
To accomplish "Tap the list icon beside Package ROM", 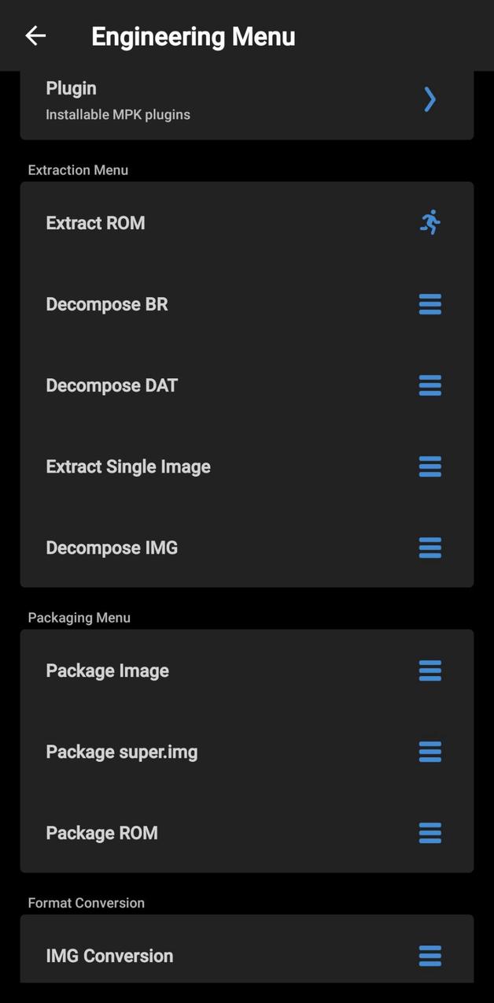I will tap(429, 833).
